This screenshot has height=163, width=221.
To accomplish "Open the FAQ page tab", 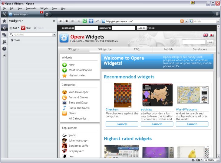I will (137, 49).
